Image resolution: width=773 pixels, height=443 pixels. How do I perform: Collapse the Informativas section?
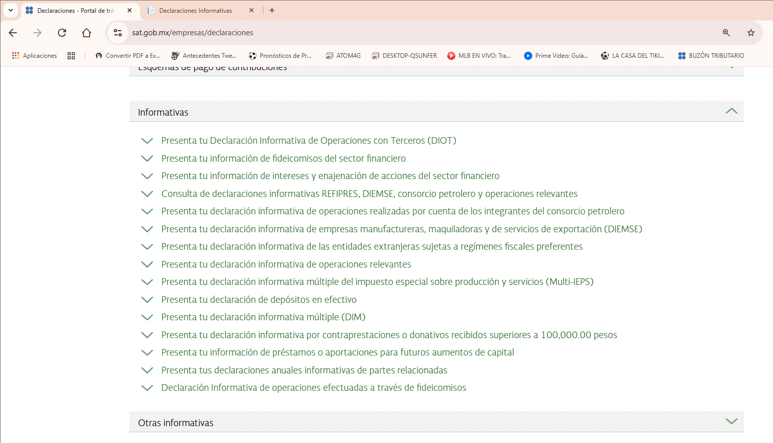click(731, 110)
